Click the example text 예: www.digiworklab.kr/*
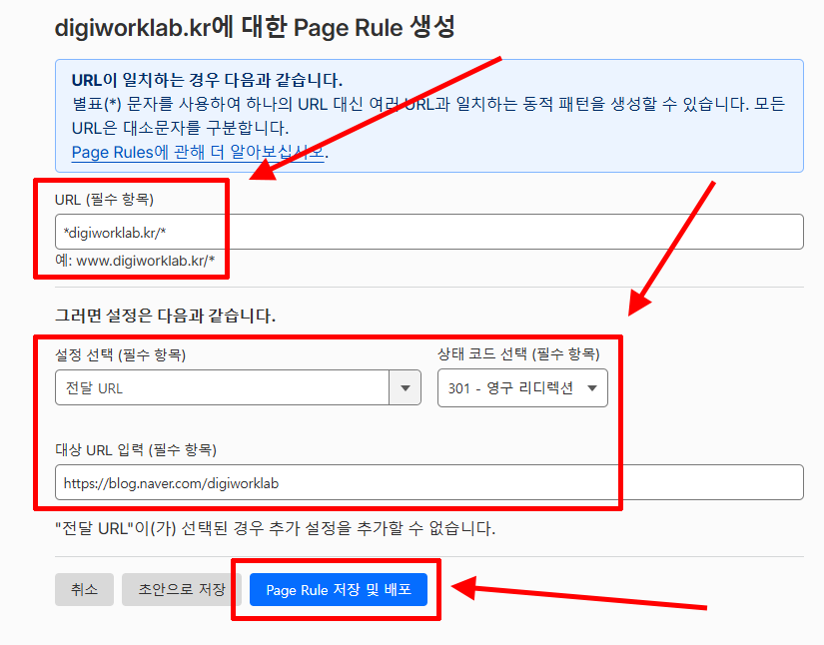 coord(135,261)
